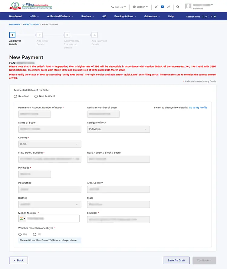Click the Mobile Number input field
The height and width of the screenshot is (269, 227).
point(49,219)
